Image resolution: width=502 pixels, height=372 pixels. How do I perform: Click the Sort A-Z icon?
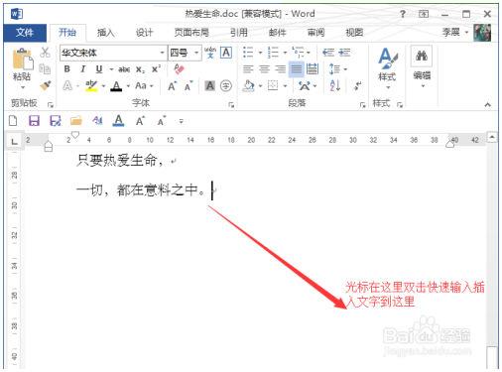click(335, 85)
